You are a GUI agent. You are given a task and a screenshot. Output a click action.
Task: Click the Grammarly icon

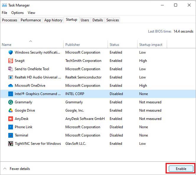pos(11,102)
